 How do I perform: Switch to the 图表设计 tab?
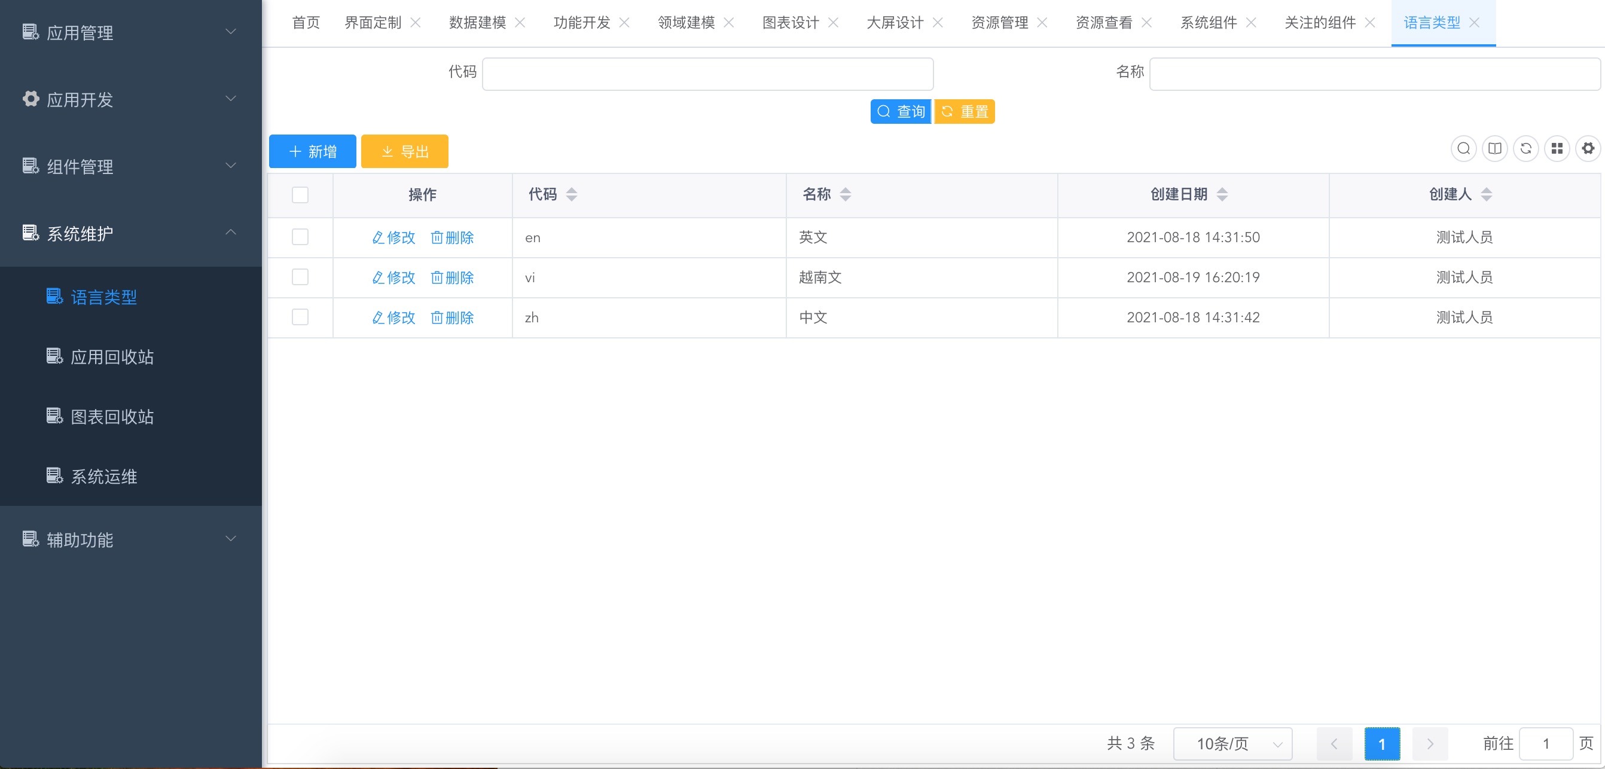(x=791, y=23)
